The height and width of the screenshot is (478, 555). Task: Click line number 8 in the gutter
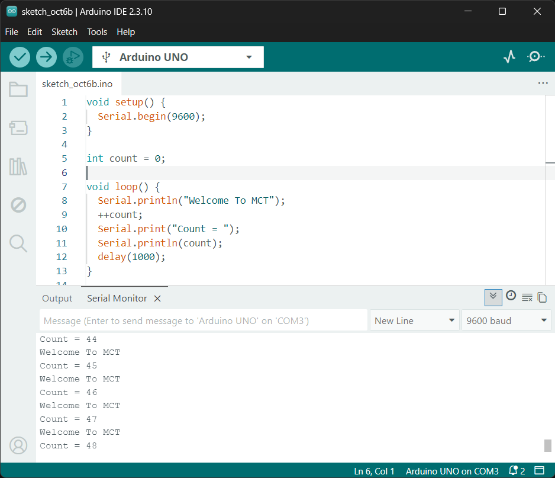(x=64, y=201)
